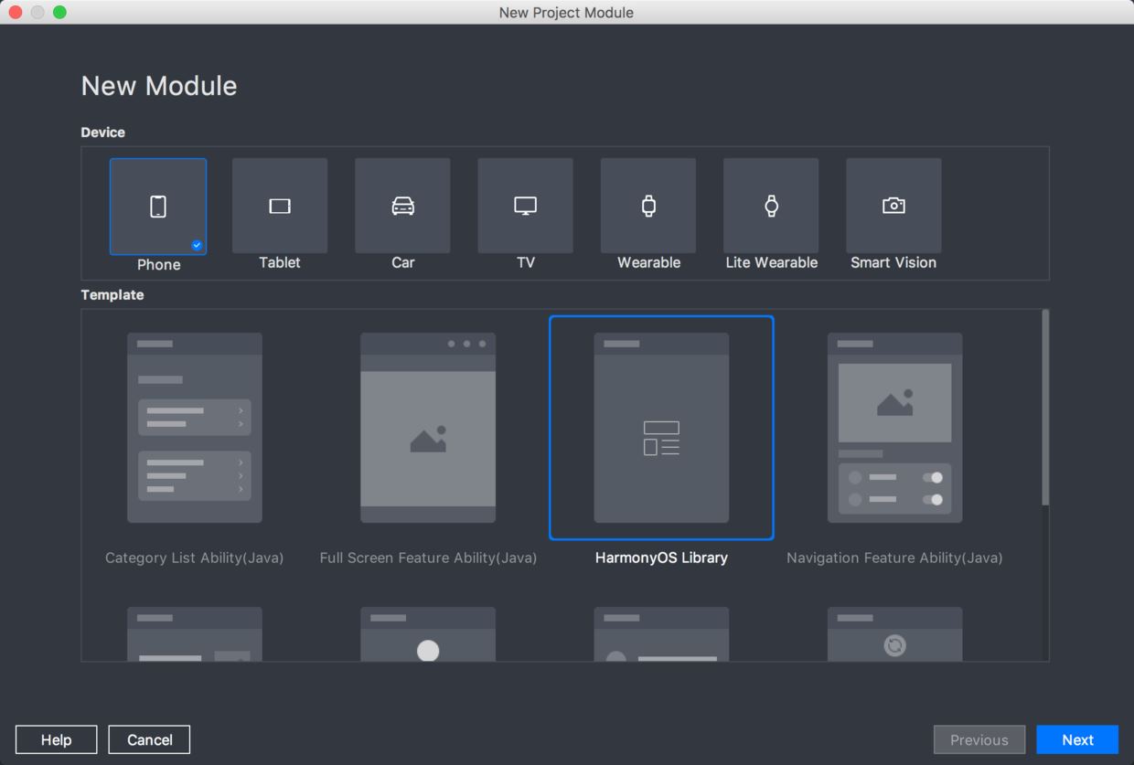This screenshot has height=765, width=1134.
Task: Select Category List Ability(Java) template
Action: tap(195, 428)
